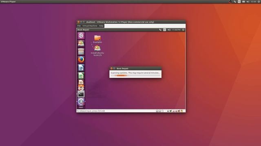Open the host sound volume indicator
Image resolution: width=261 pixels, height=146 pixels.
[248, 2]
